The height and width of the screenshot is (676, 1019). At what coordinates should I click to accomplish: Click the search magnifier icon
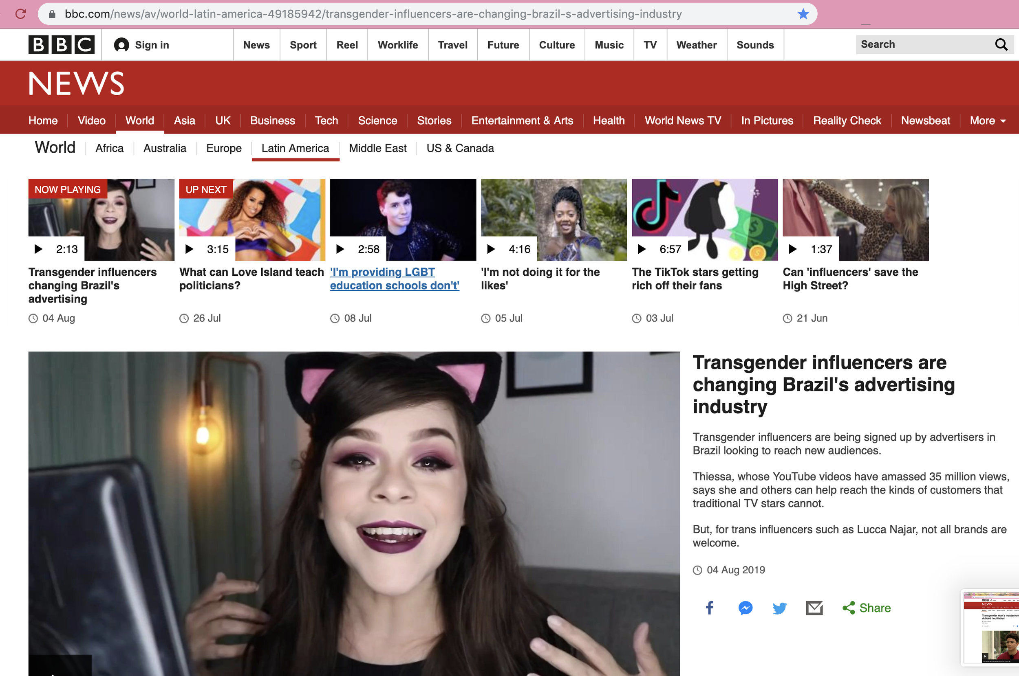[x=1001, y=44]
